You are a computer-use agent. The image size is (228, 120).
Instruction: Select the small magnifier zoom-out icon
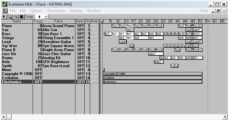(x=16, y=17)
